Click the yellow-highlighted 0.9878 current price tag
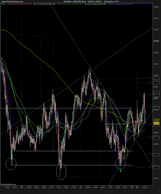The image size is (161, 194). tap(156, 123)
